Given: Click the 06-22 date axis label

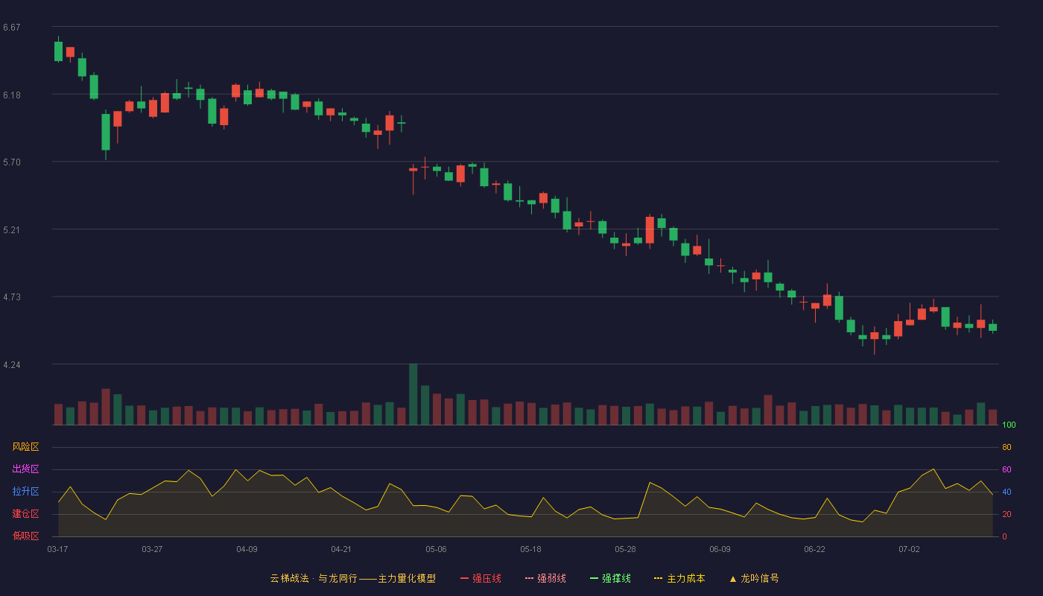Looking at the screenshot, I should point(814,549).
